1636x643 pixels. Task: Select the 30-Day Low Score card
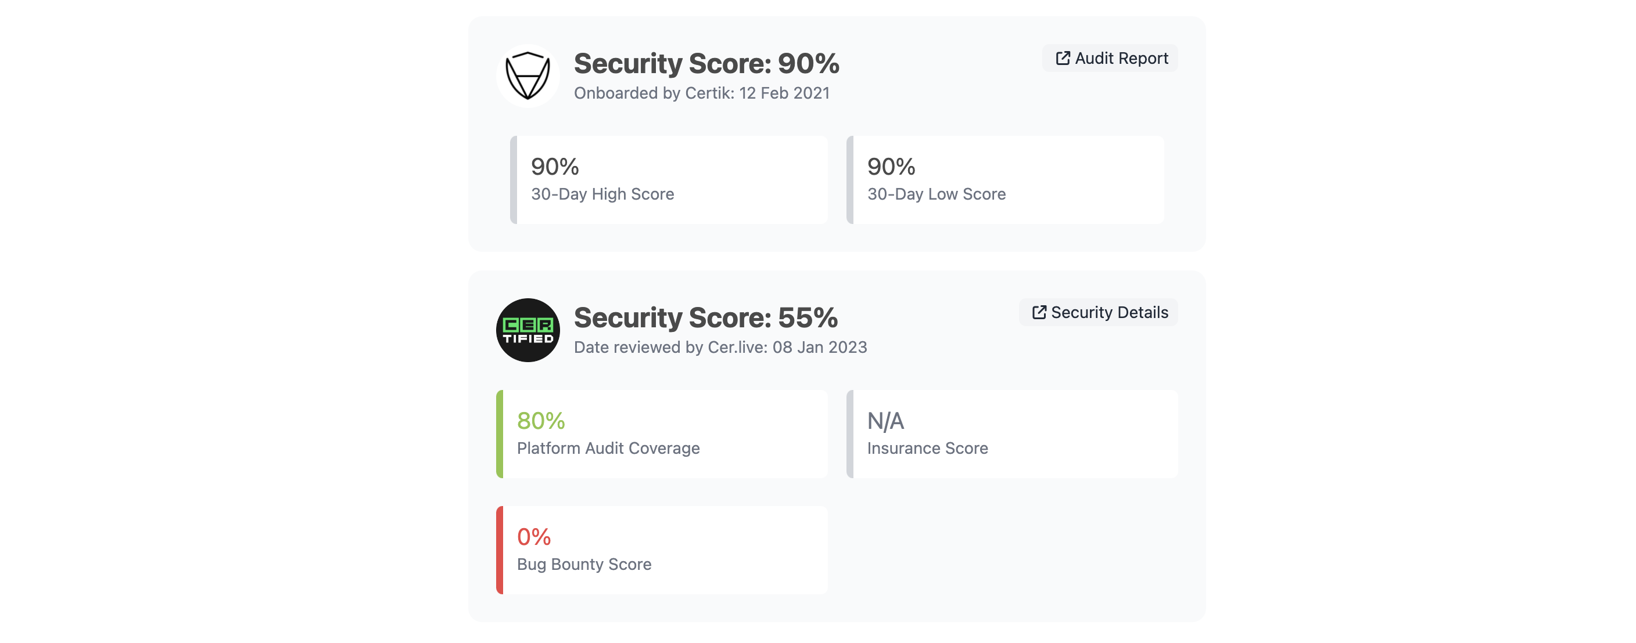pyautogui.click(x=1008, y=180)
